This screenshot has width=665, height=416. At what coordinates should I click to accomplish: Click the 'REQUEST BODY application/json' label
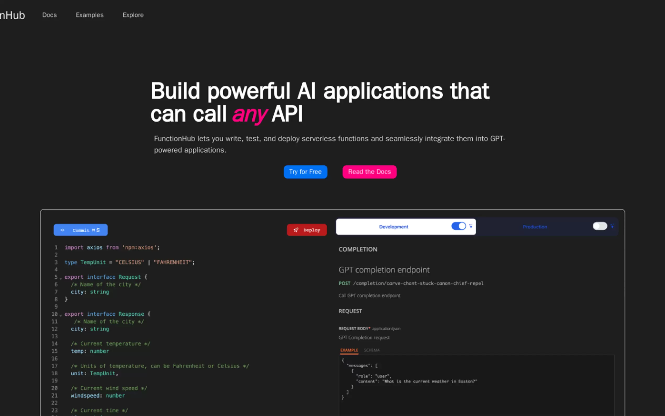tap(369, 329)
